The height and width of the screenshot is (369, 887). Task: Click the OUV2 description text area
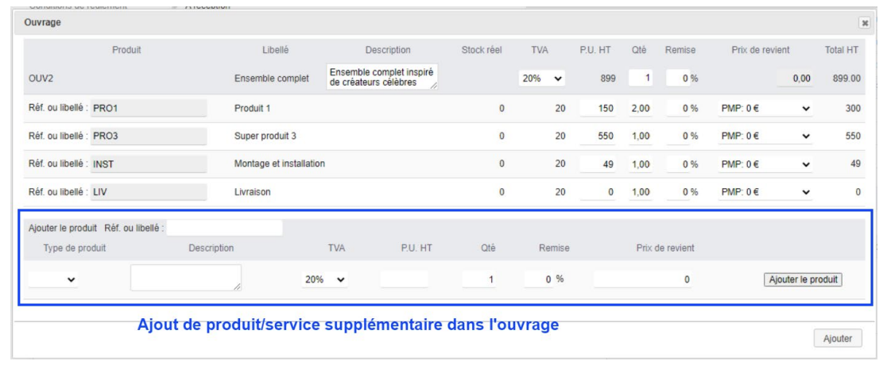pos(382,76)
